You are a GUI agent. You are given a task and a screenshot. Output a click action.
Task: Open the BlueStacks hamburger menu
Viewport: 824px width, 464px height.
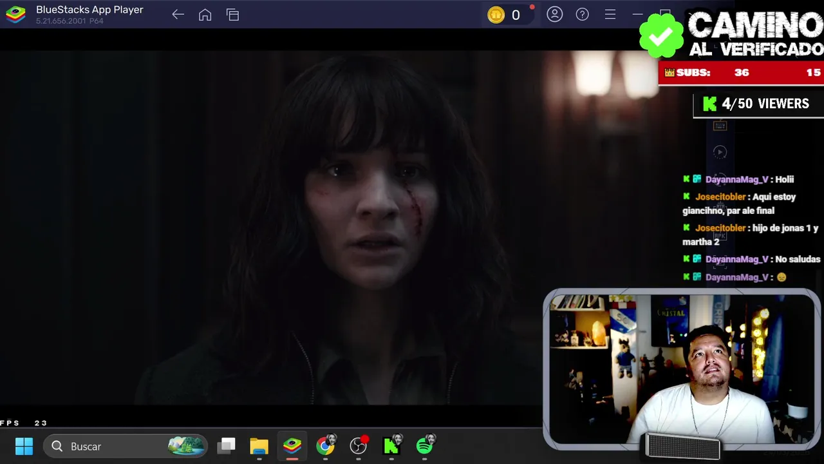pos(610,14)
